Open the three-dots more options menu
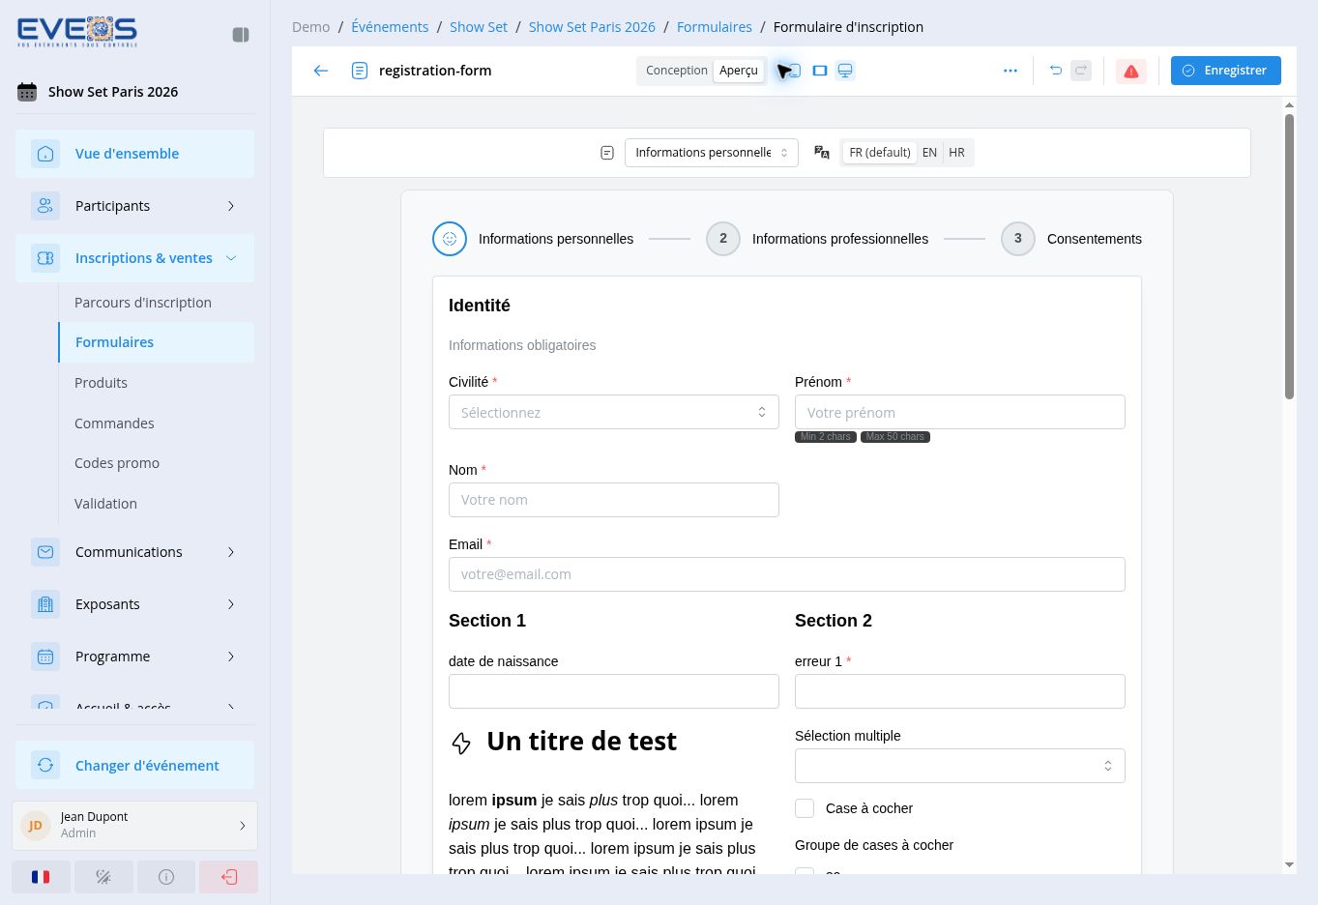This screenshot has height=905, width=1318. [1010, 71]
